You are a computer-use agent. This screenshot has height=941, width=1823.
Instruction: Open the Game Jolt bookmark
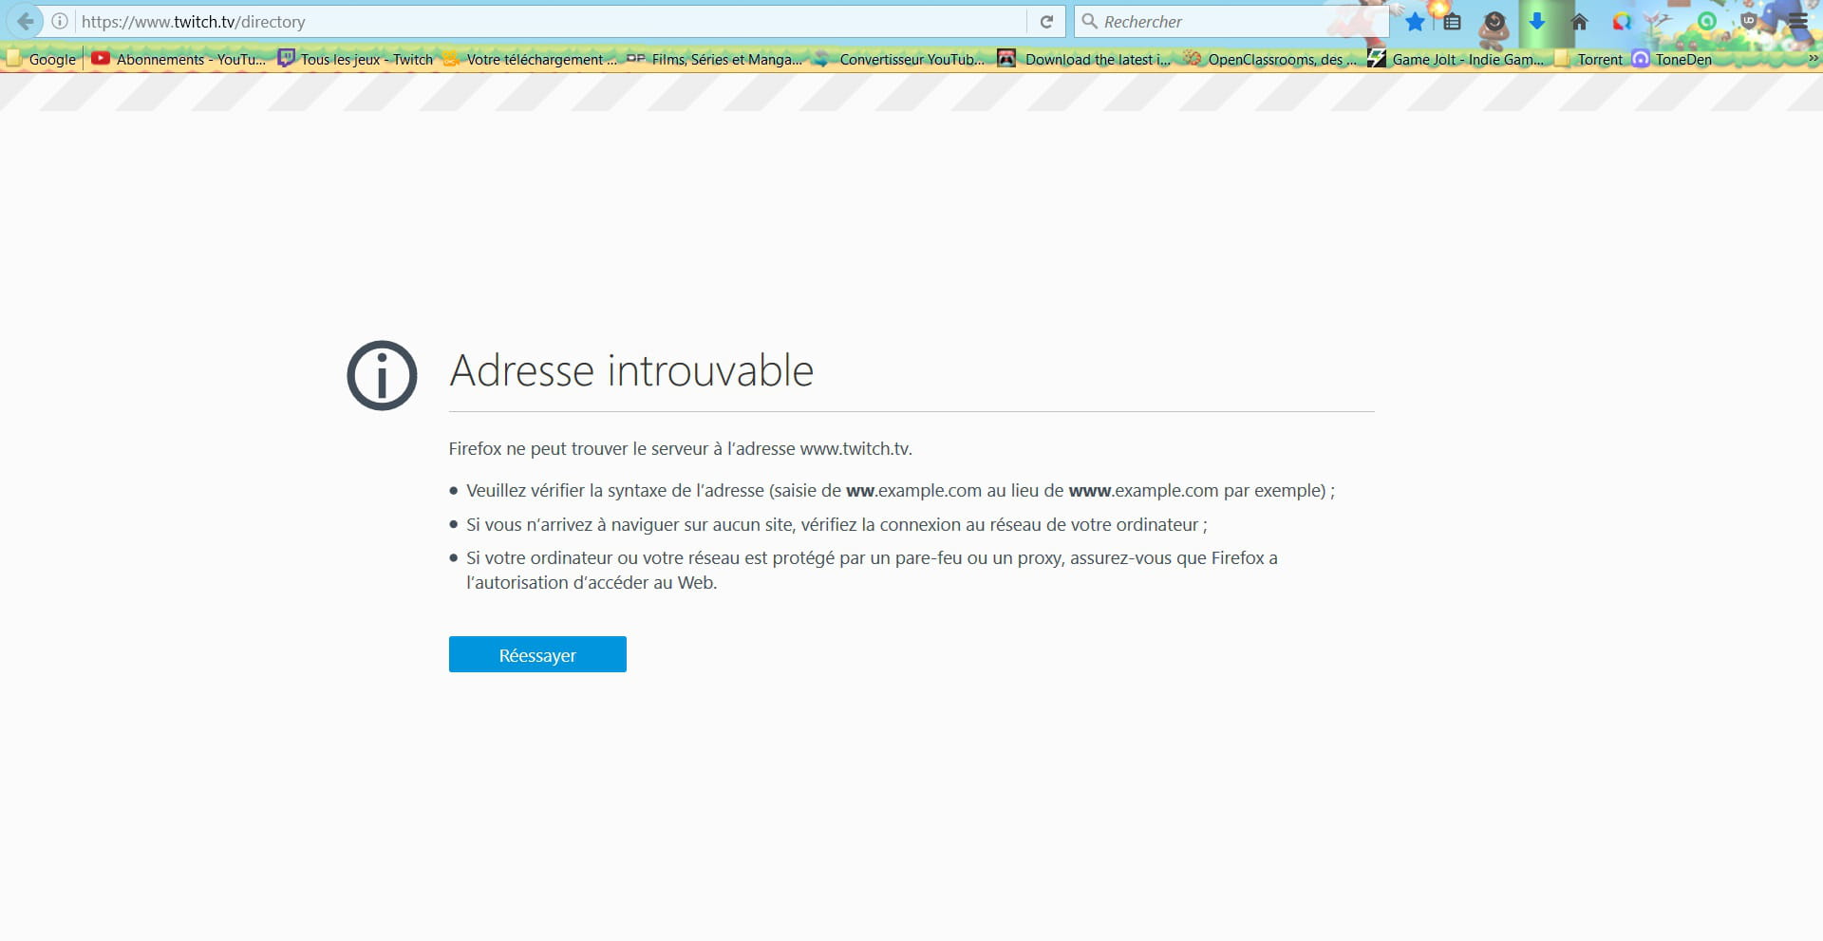(x=1456, y=59)
